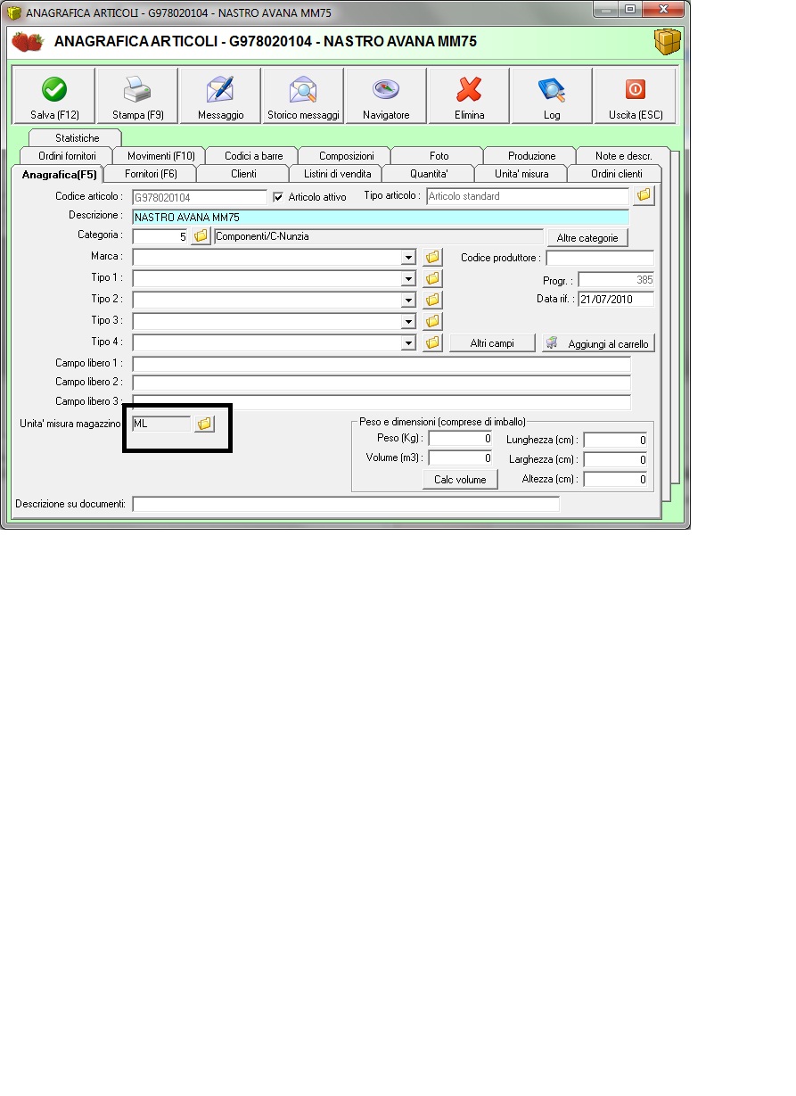Click the title bar application box icon

coord(13,12)
